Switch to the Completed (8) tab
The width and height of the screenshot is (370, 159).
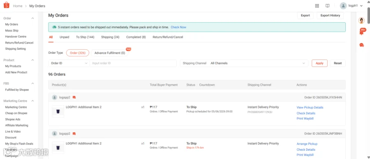pyautogui.click(x=136, y=37)
